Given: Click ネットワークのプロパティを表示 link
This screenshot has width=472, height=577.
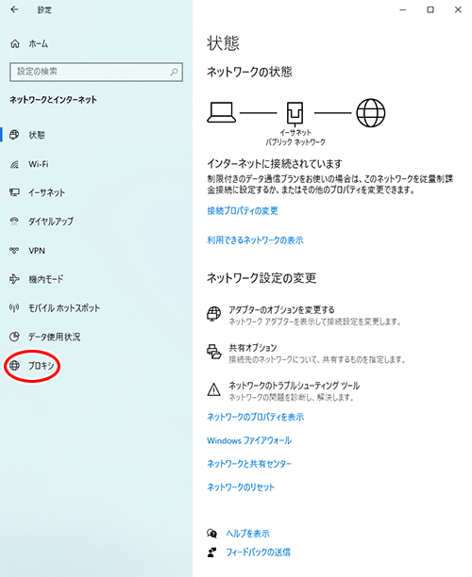Looking at the screenshot, I should click(255, 417).
